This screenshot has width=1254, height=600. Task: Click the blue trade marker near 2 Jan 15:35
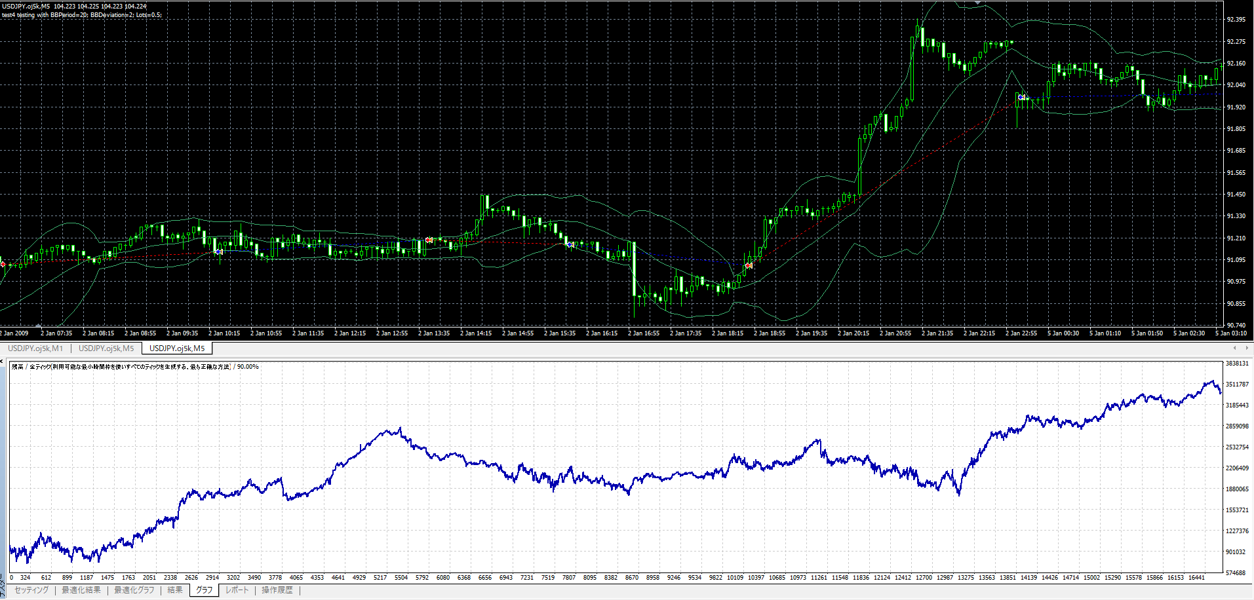coord(571,244)
